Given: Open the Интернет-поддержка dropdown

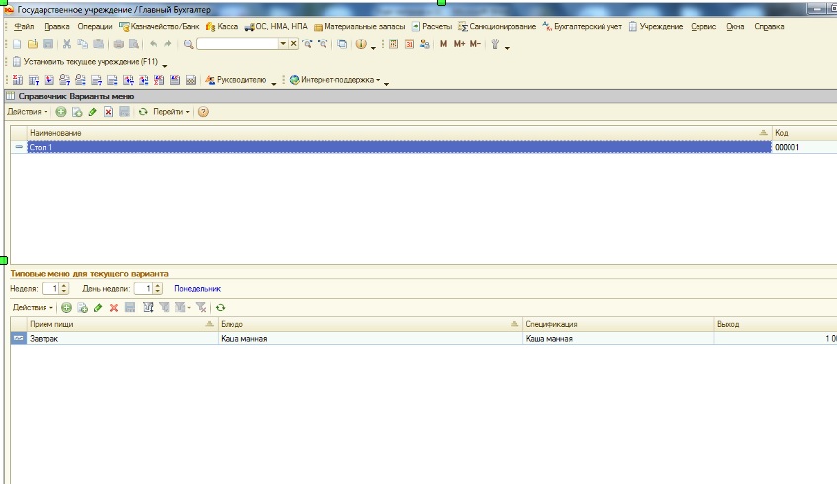Looking at the screenshot, I should pos(337,80).
